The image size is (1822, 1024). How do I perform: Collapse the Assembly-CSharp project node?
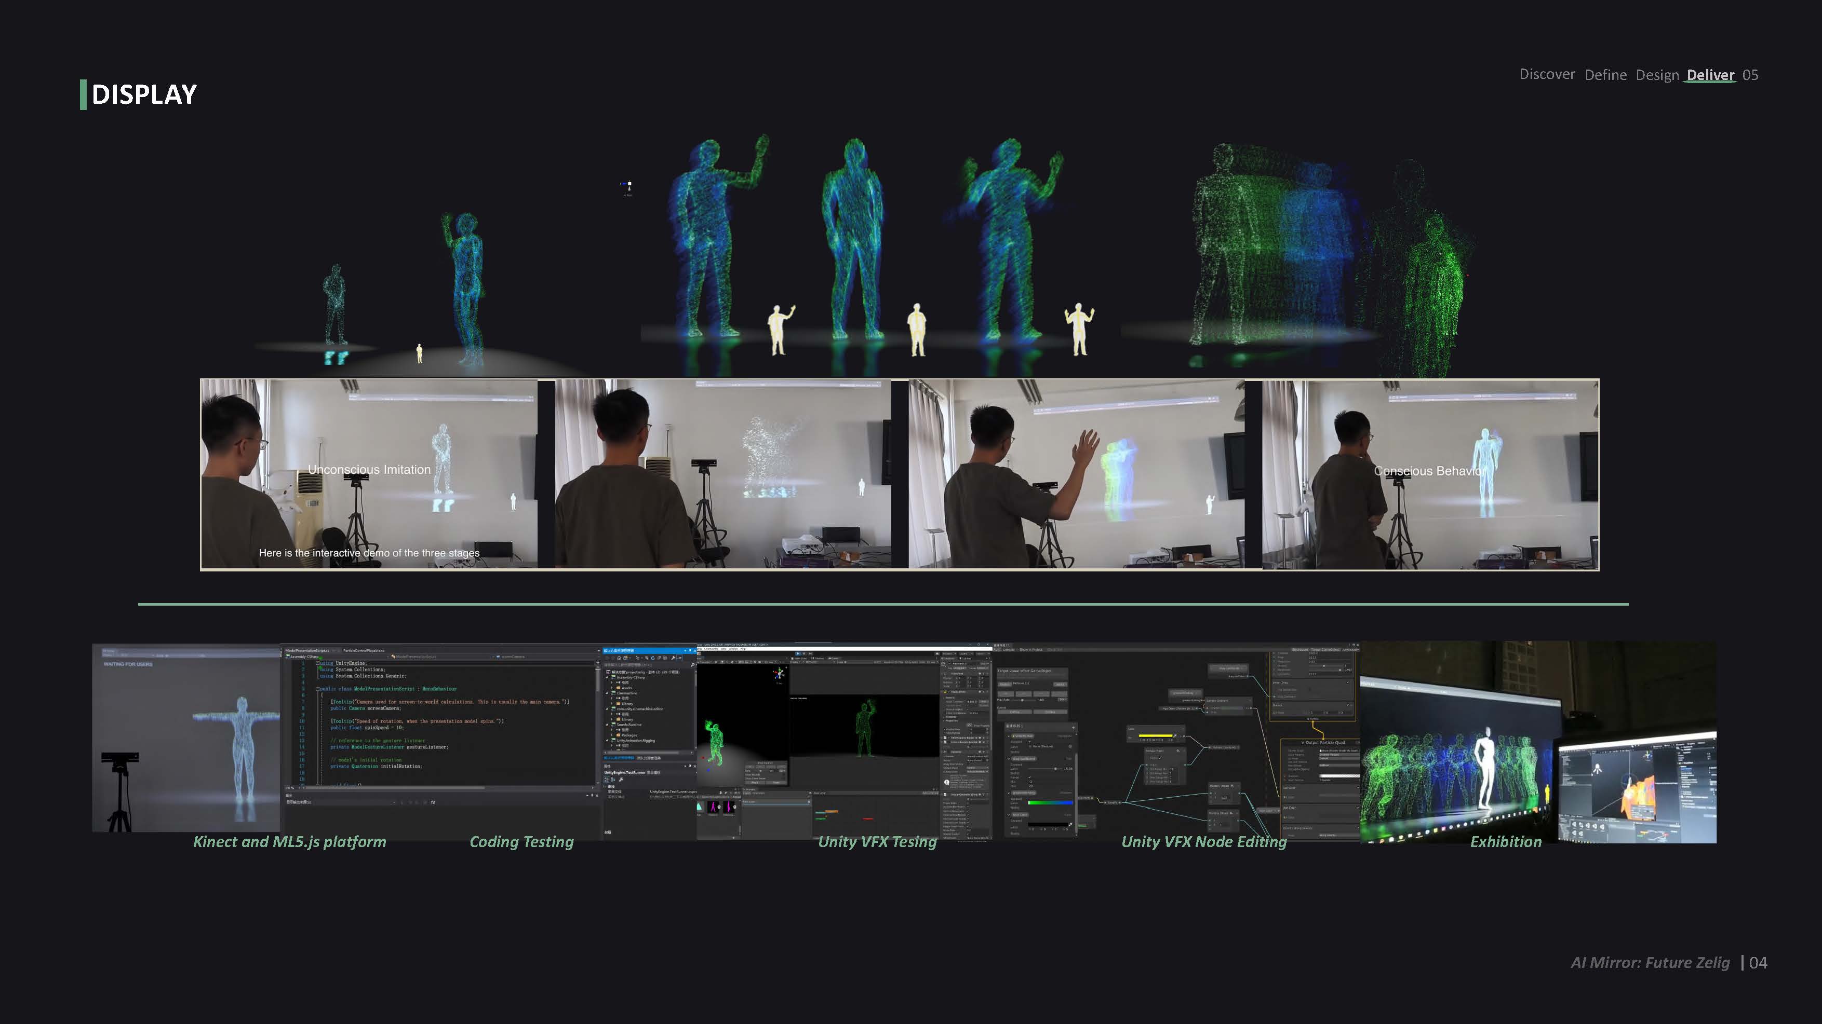coord(607,677)
